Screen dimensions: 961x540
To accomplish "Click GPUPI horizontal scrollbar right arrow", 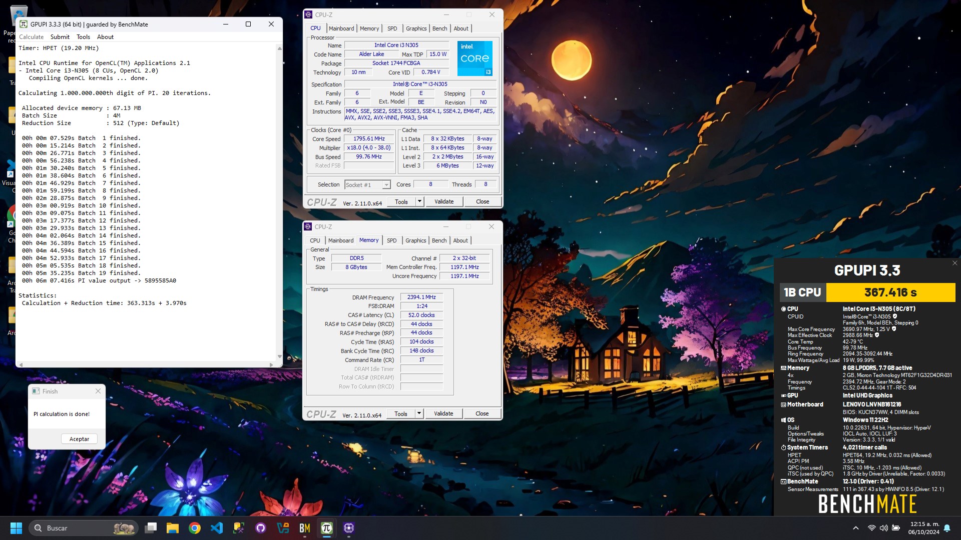I will [x=272, y=364].
